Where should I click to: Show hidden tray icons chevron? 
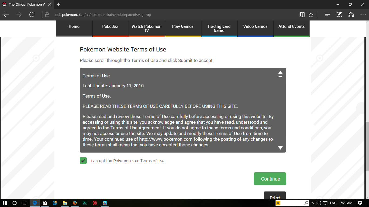(312, 203)
